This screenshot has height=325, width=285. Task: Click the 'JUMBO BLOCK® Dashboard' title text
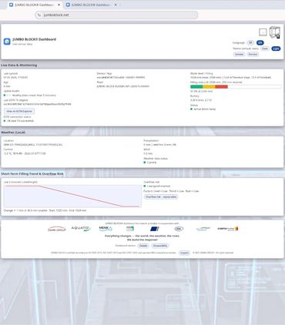[34, 39]
